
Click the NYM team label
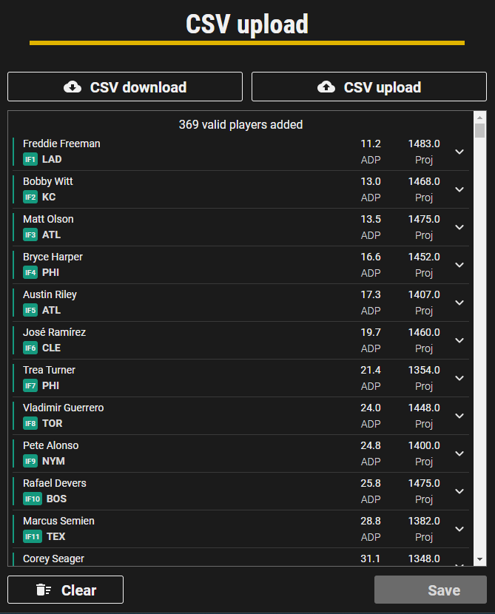[53, 462]
